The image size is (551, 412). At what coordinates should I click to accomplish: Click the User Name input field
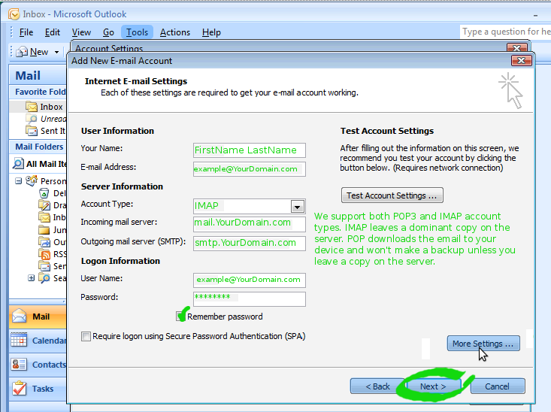click(x=250, y=280)
